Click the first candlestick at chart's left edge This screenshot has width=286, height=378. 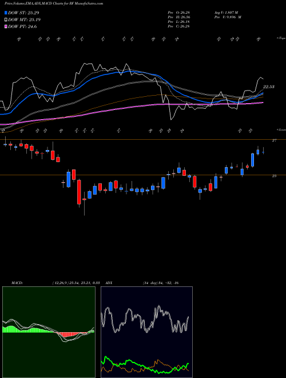tap(5, 144)
